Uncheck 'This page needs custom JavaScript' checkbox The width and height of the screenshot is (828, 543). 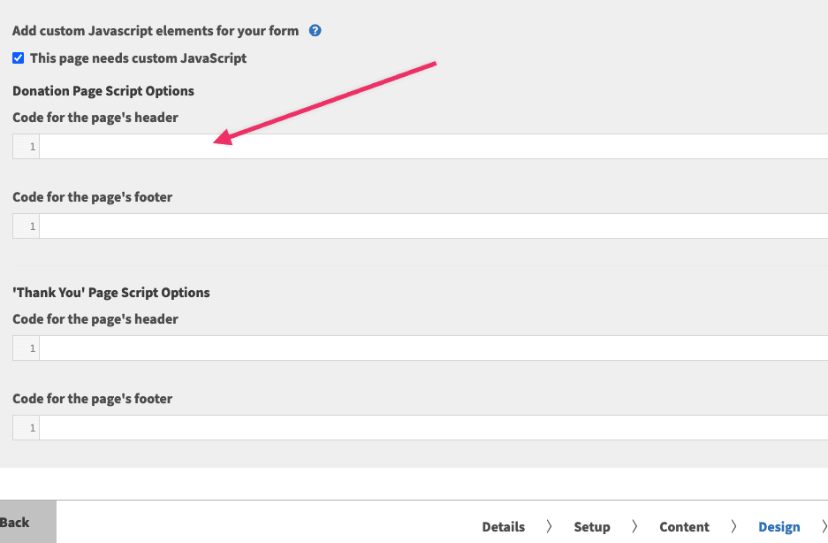click(x=19, y=58)
